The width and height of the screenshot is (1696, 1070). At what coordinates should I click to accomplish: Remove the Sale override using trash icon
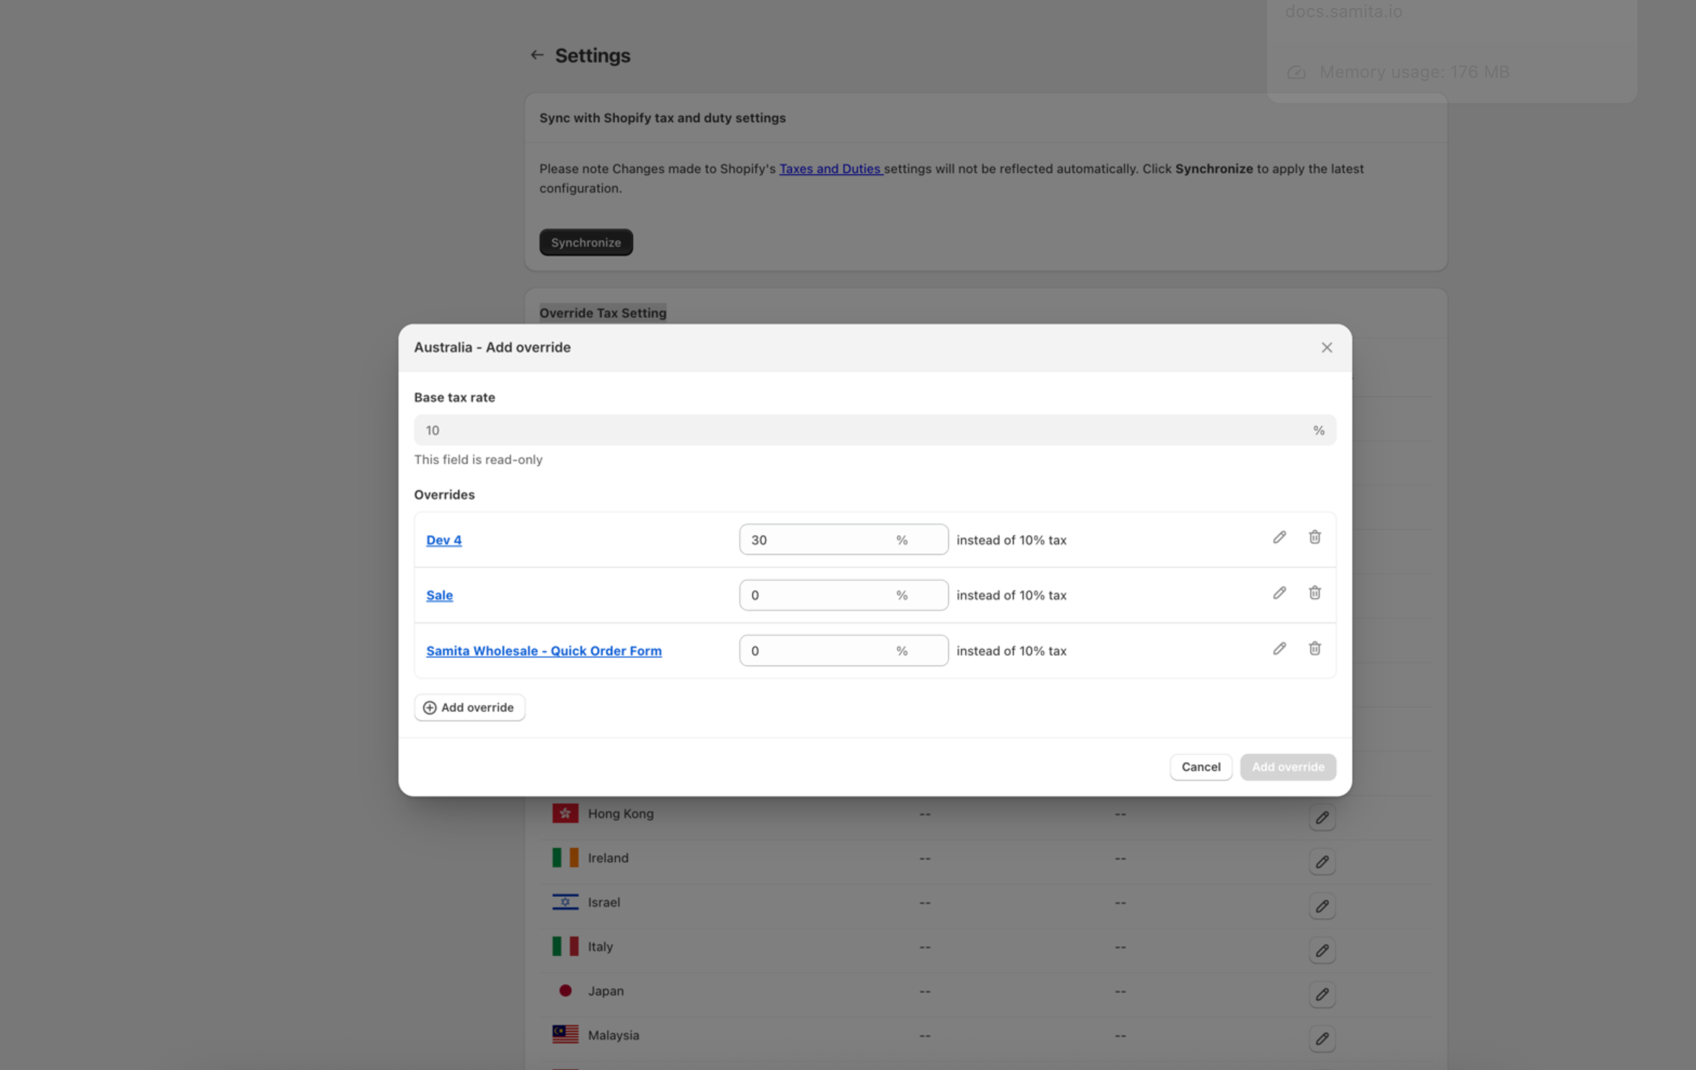point(1315,593)
